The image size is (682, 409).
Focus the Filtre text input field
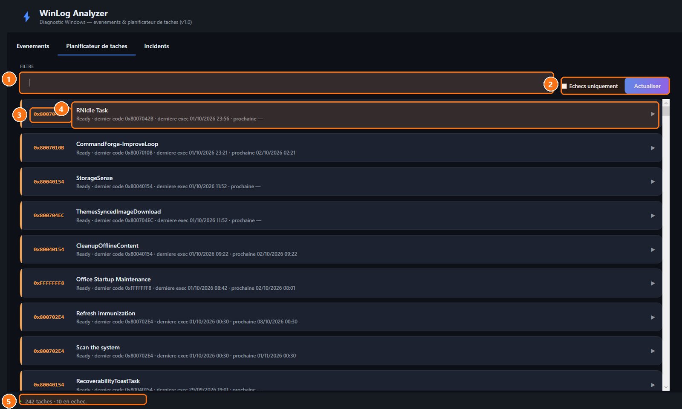286,83
